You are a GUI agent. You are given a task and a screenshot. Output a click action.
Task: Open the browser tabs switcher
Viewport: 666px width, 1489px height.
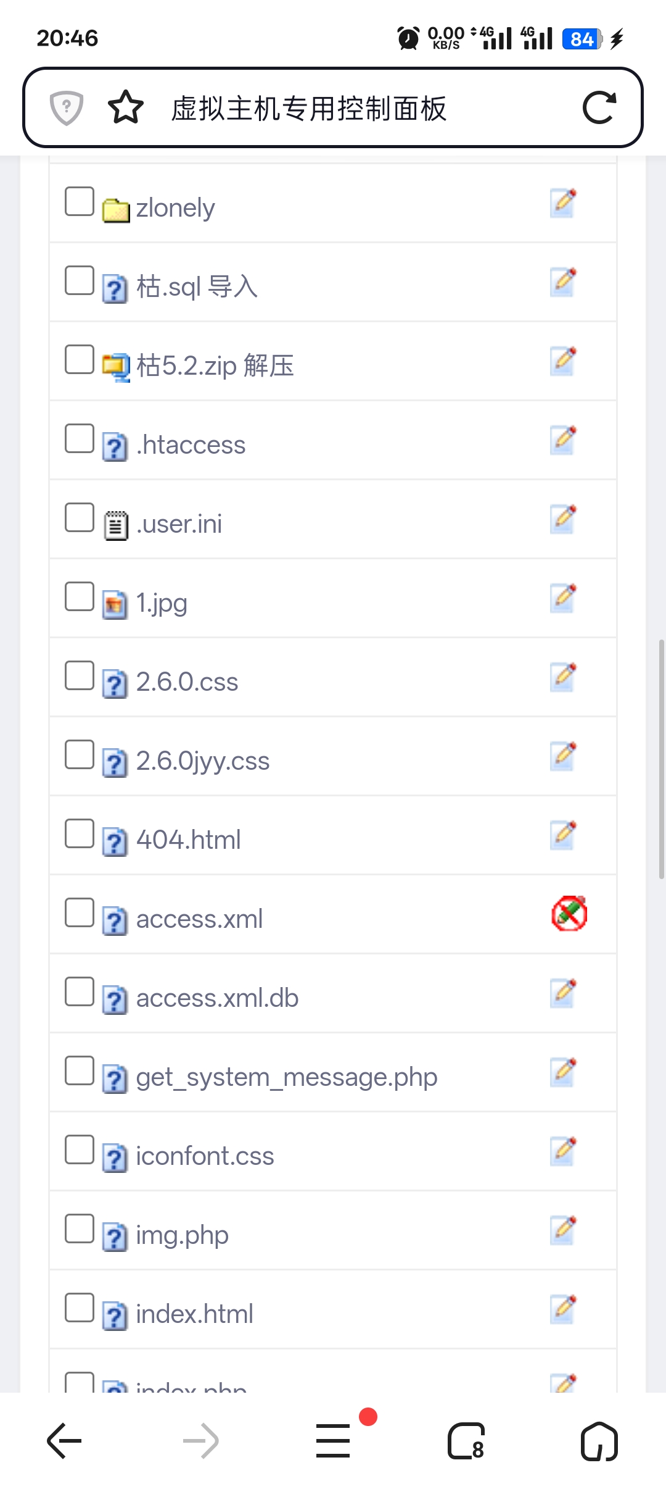(x=466, y=1441)
